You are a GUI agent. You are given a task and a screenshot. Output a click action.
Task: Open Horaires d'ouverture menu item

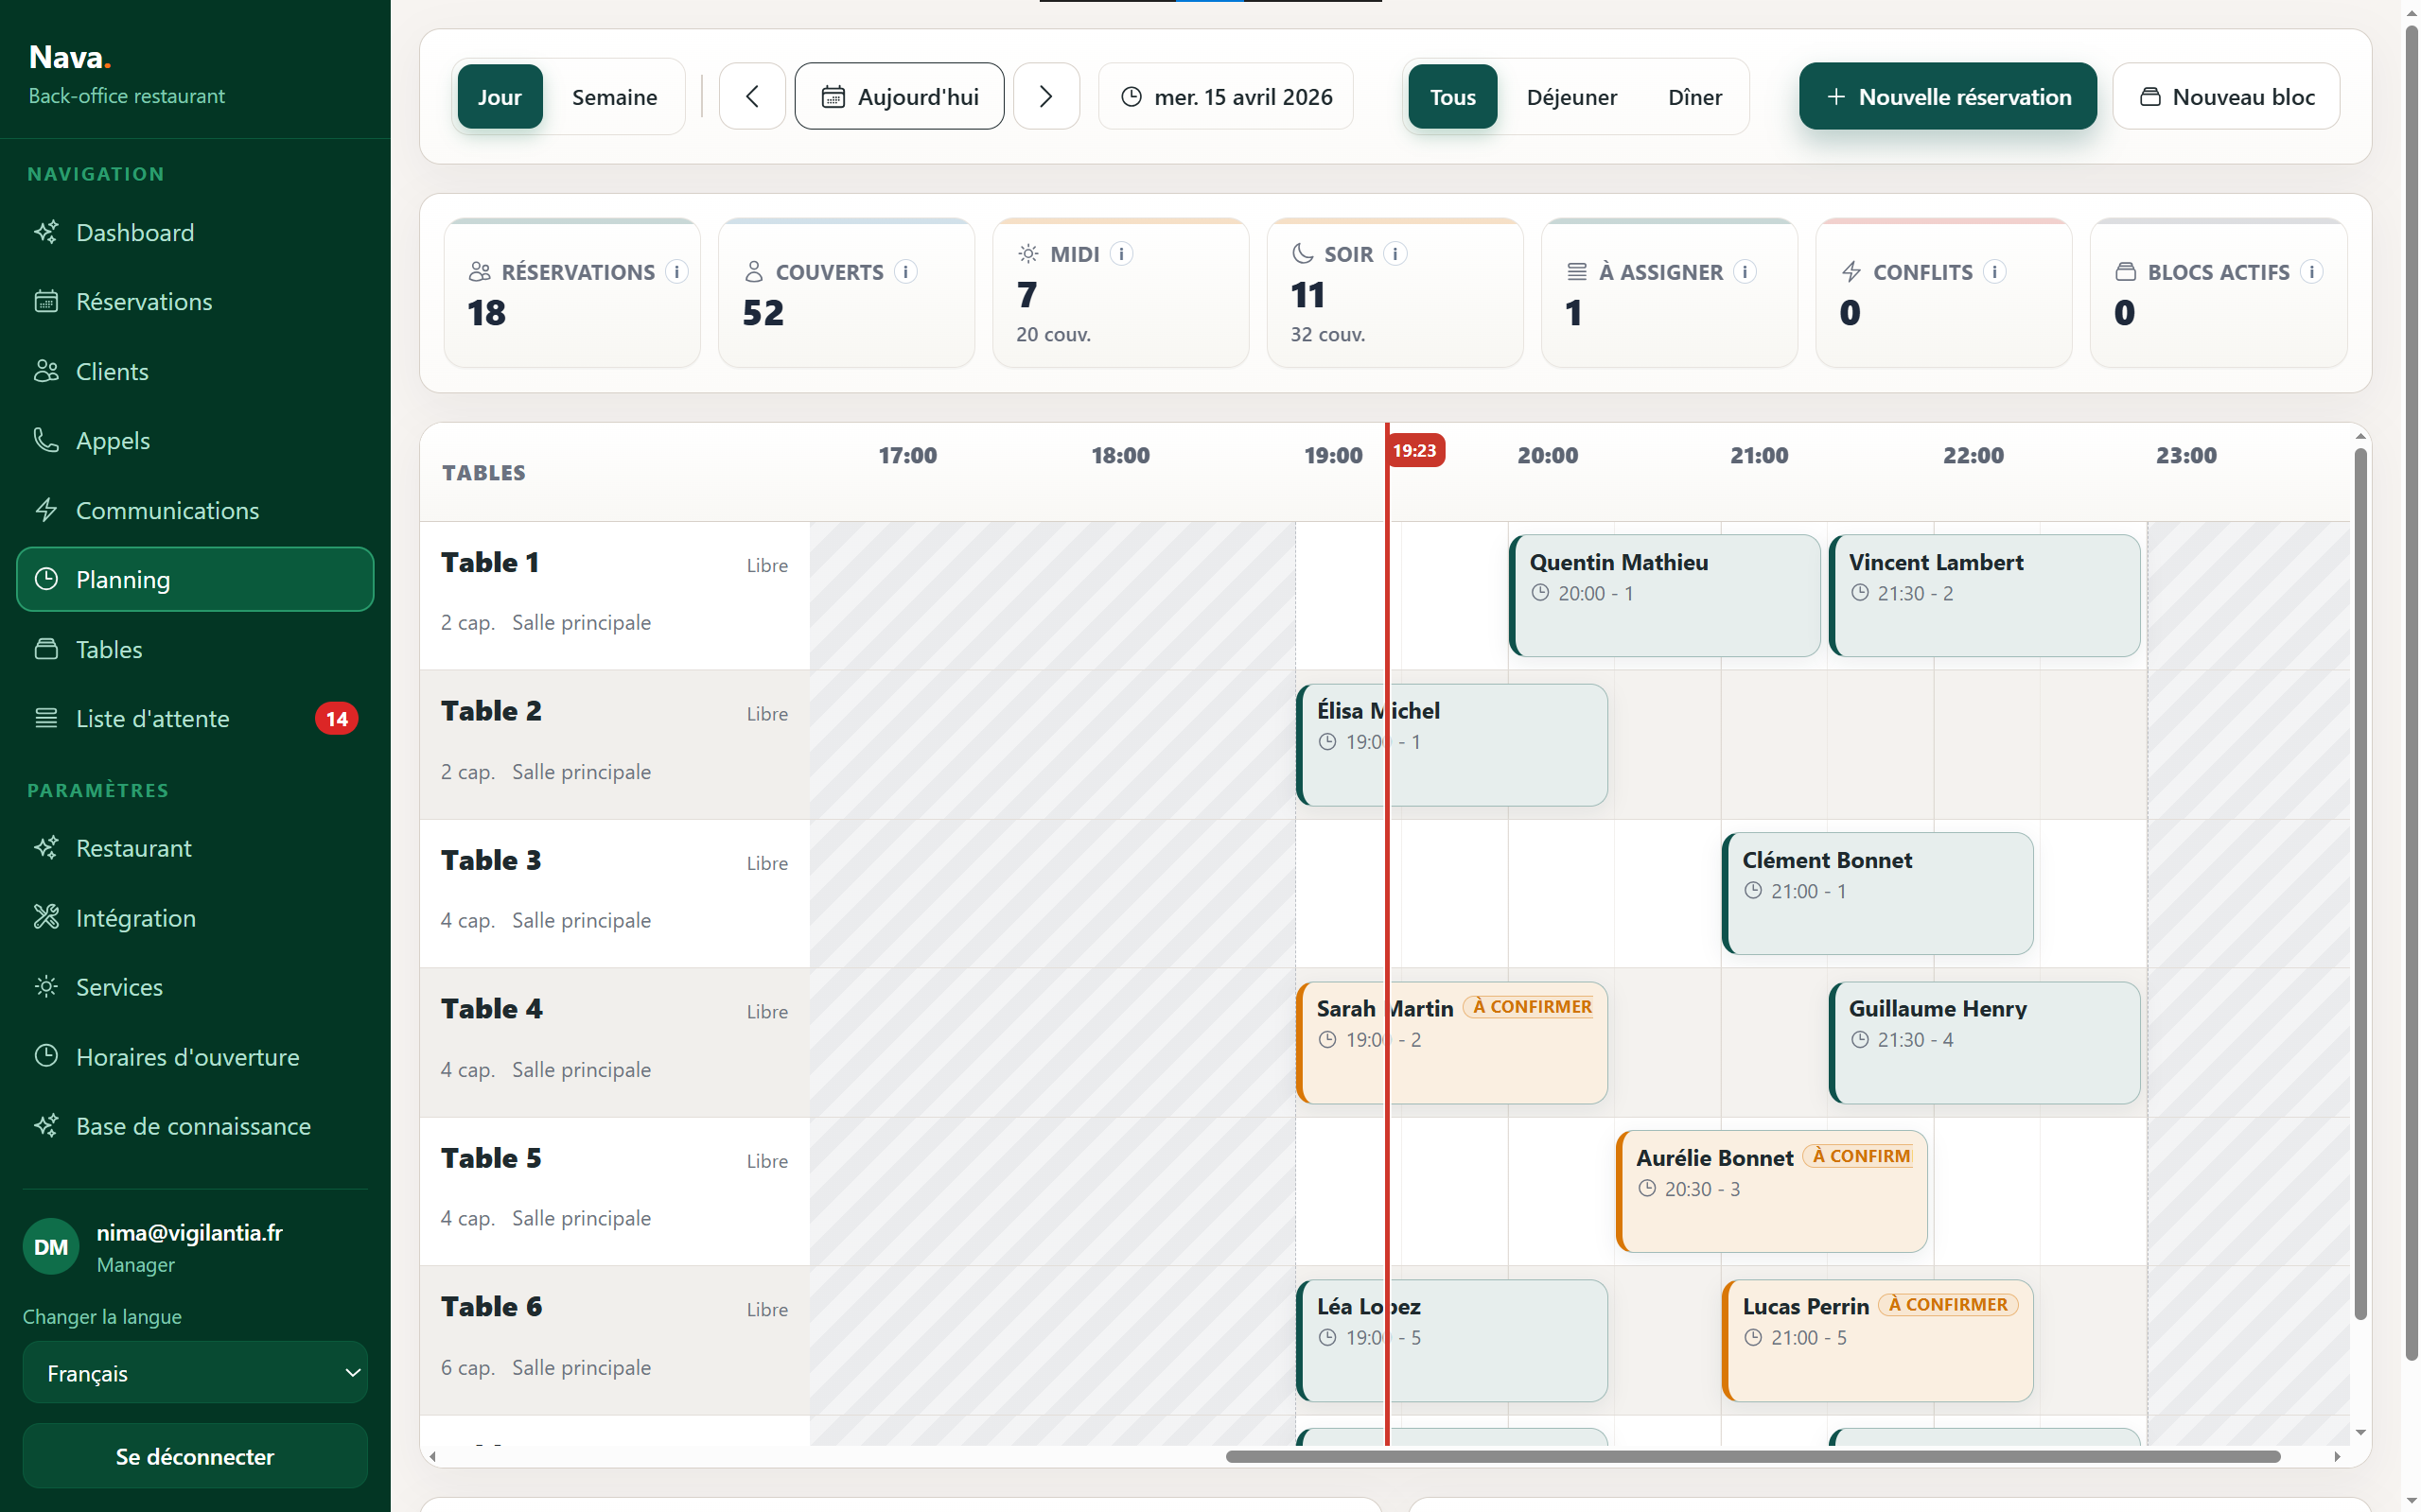(195, 1056)
